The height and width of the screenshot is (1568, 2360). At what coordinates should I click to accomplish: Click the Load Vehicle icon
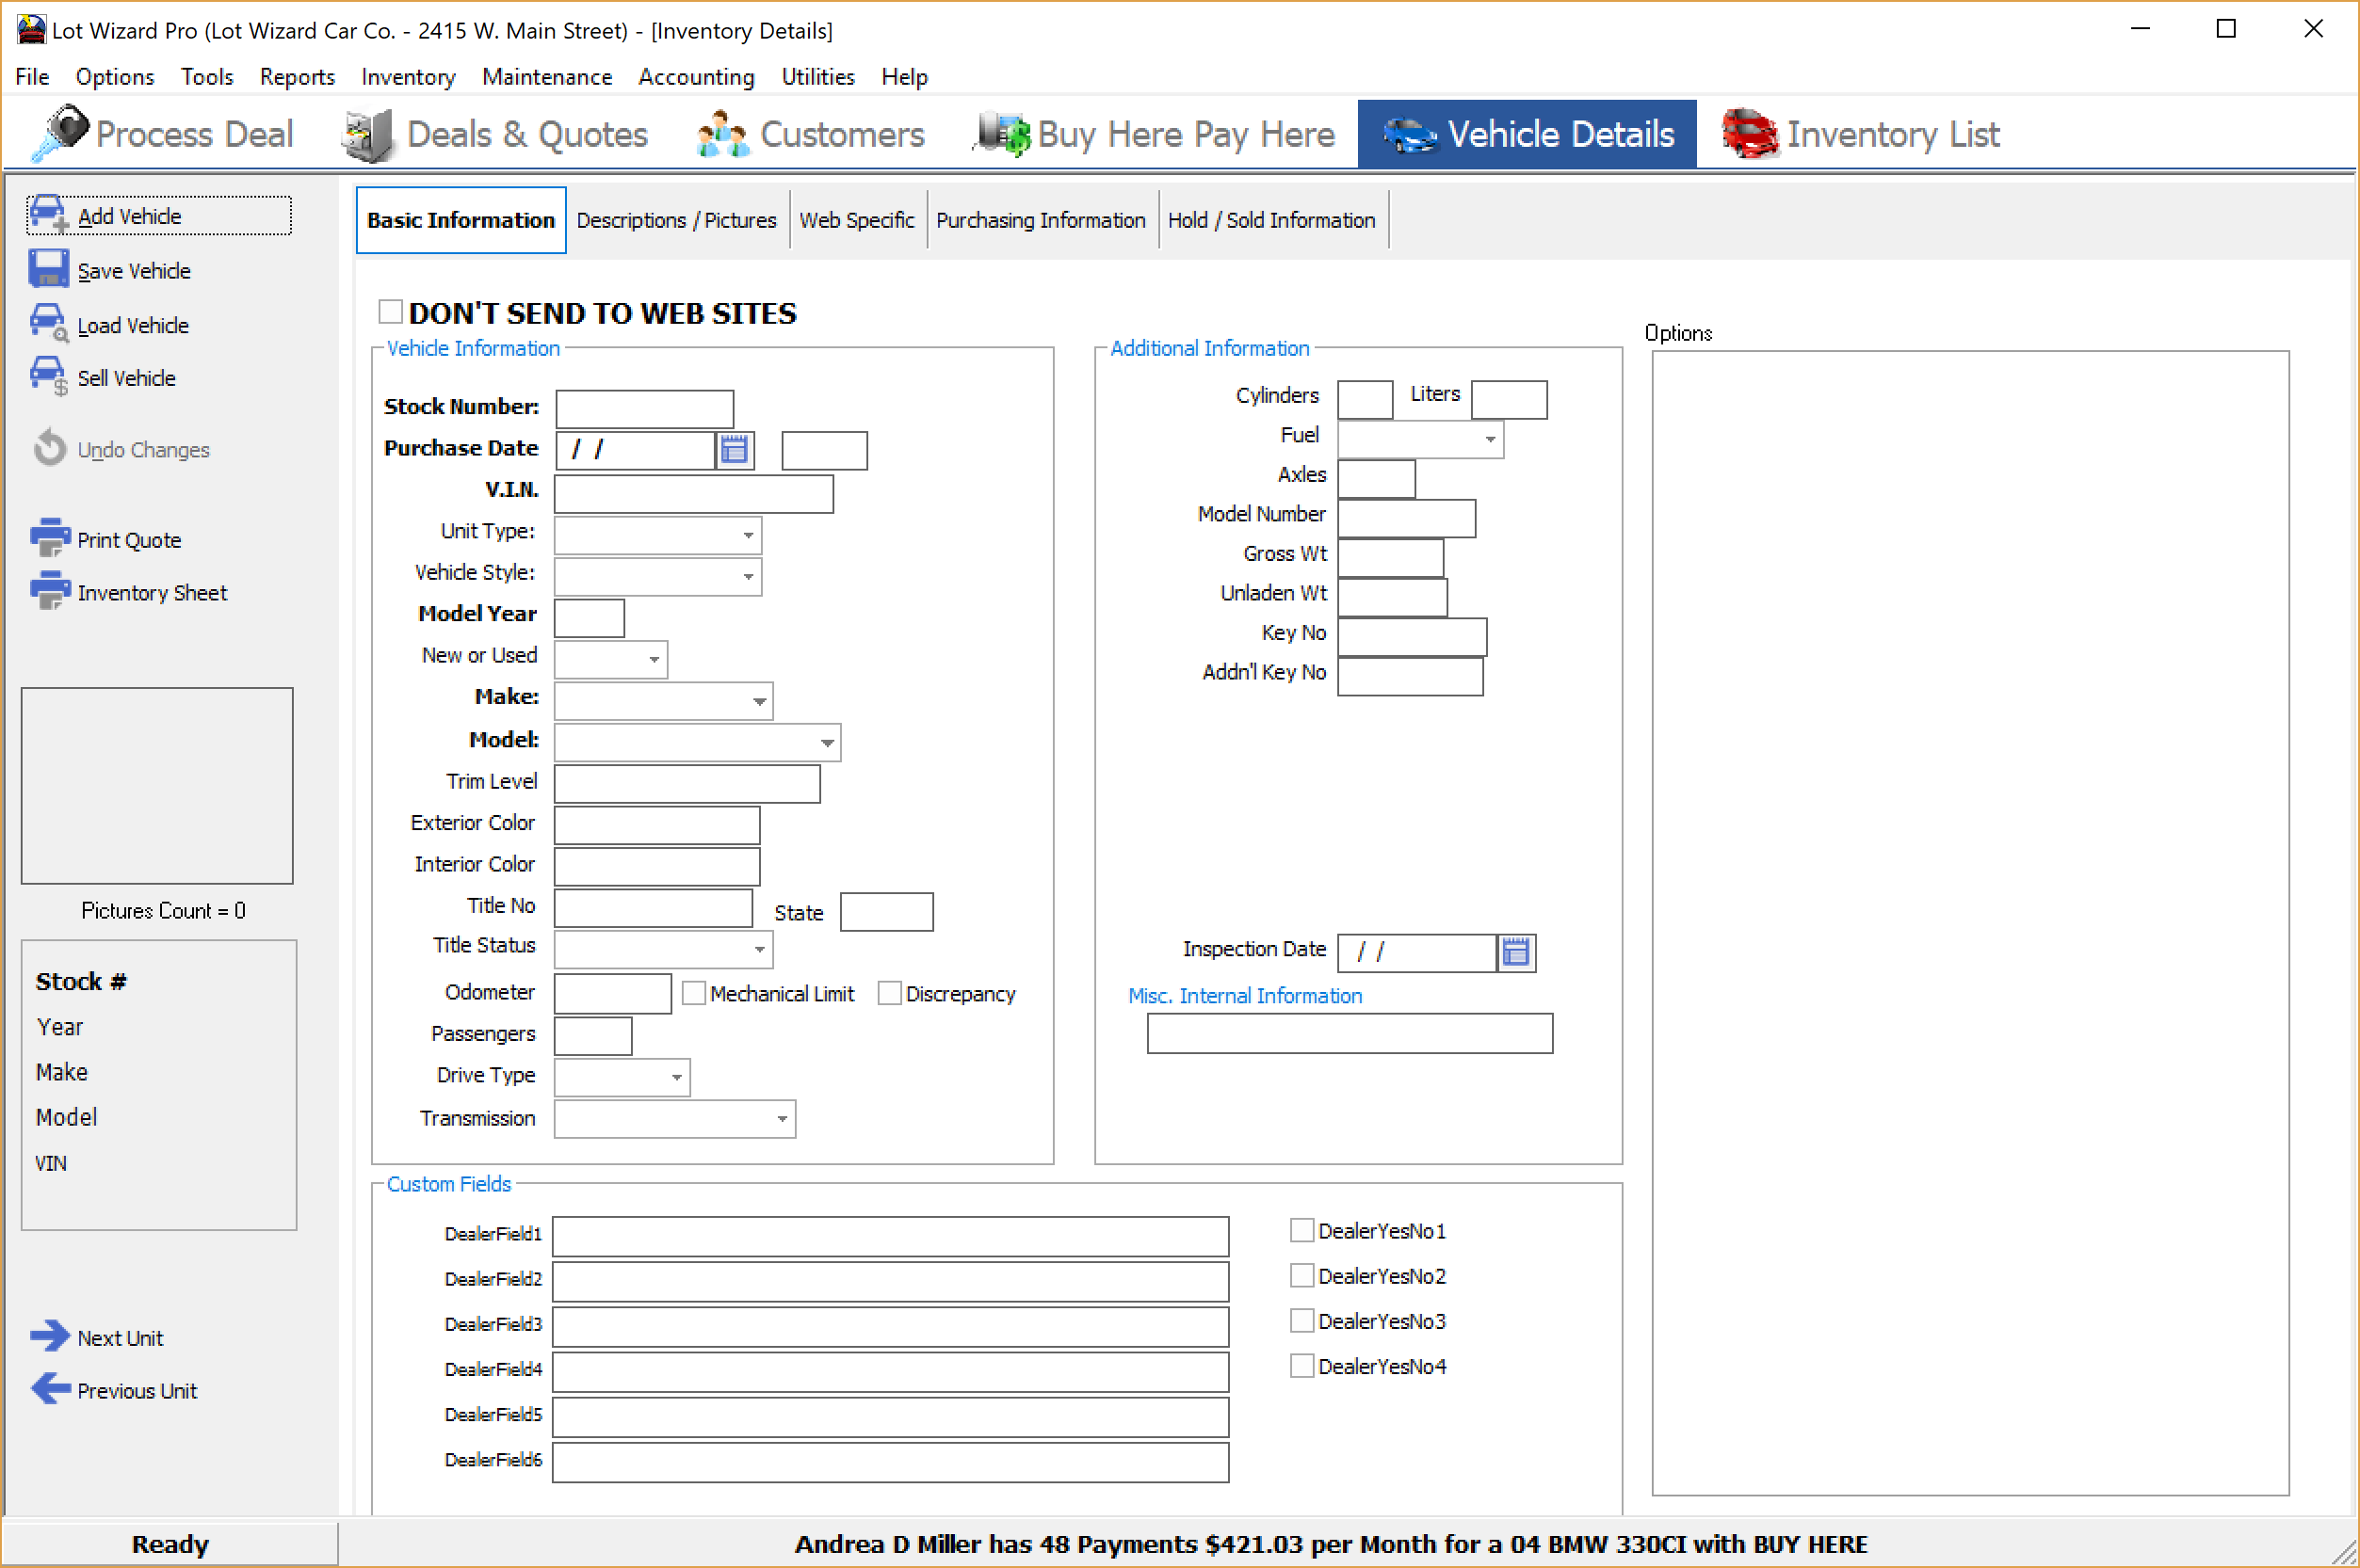pos(48,323)
